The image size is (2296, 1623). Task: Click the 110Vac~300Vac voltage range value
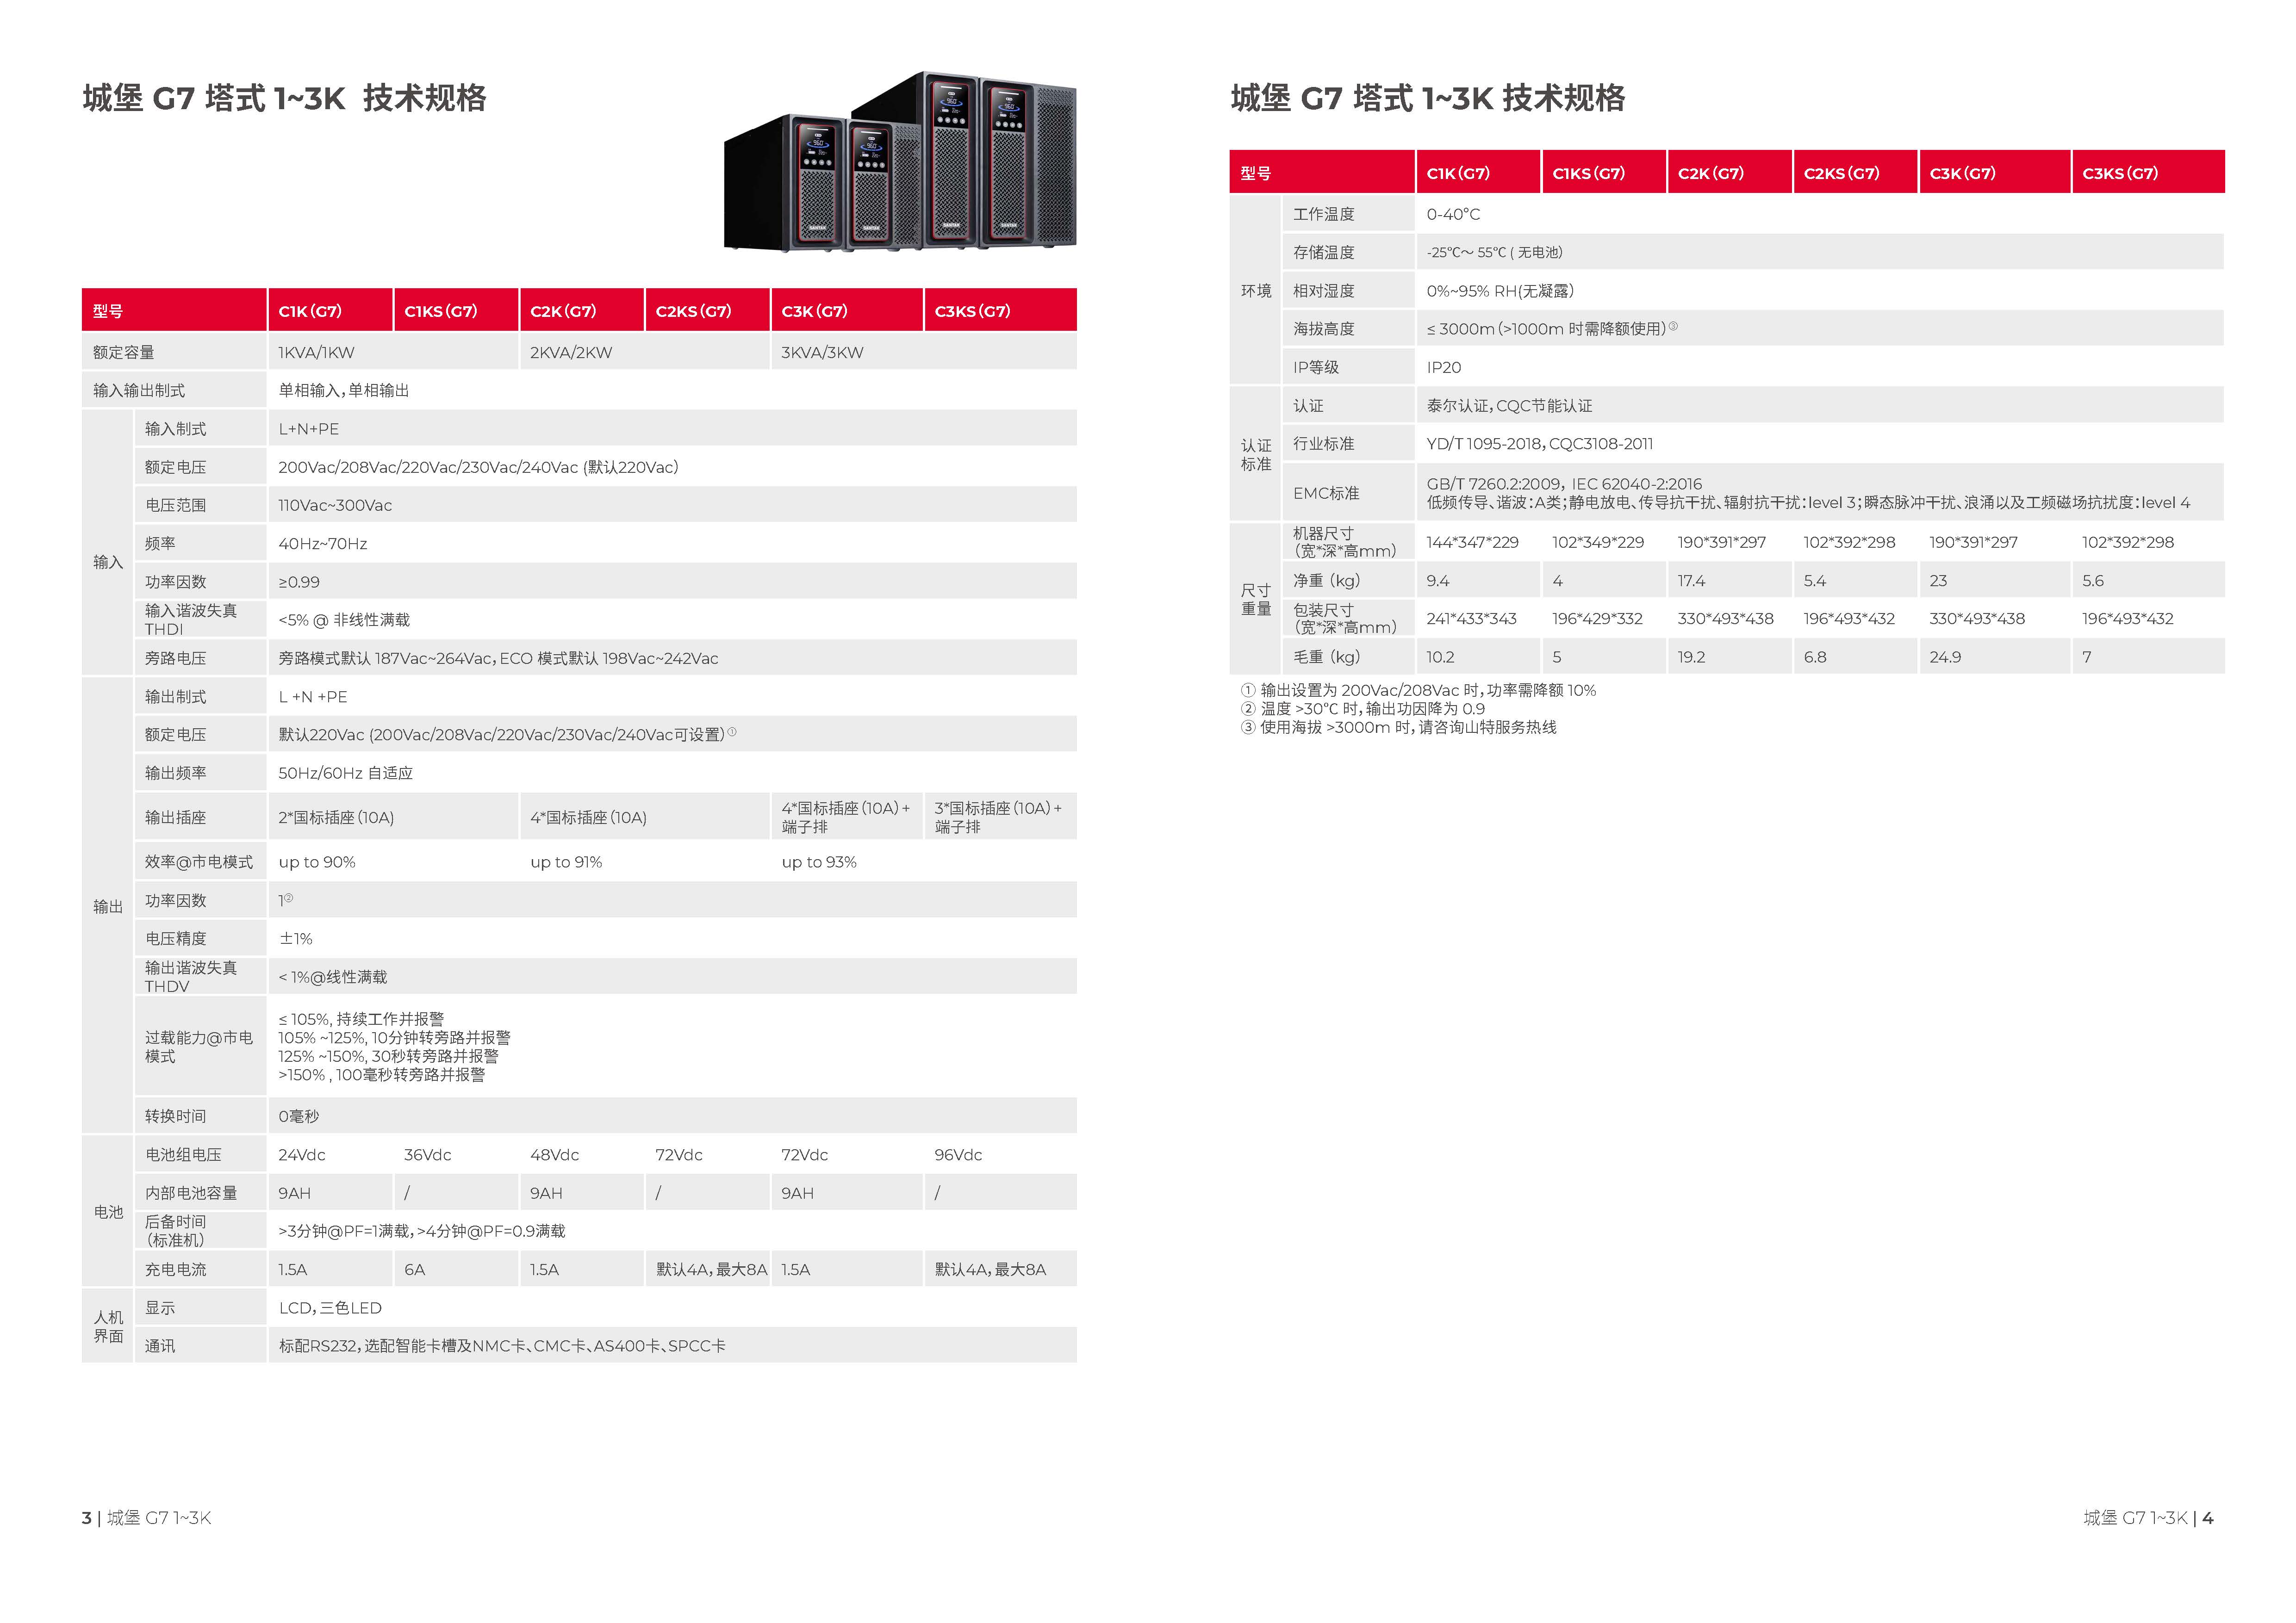[x=335, y=506]
